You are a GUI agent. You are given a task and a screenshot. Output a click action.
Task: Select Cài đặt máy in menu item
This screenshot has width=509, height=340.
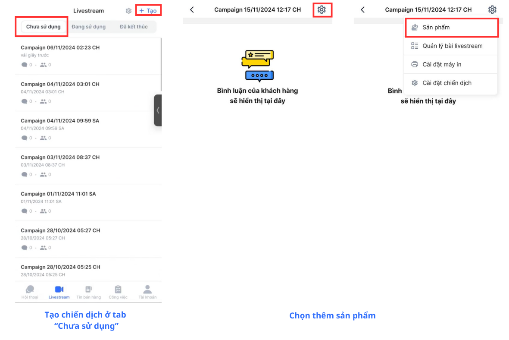click(x=451, y=64)
